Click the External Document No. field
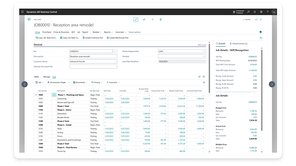Image resolution: width=296 pixels, height=166 pixels. pyautogui.click(x=93, y=67)
